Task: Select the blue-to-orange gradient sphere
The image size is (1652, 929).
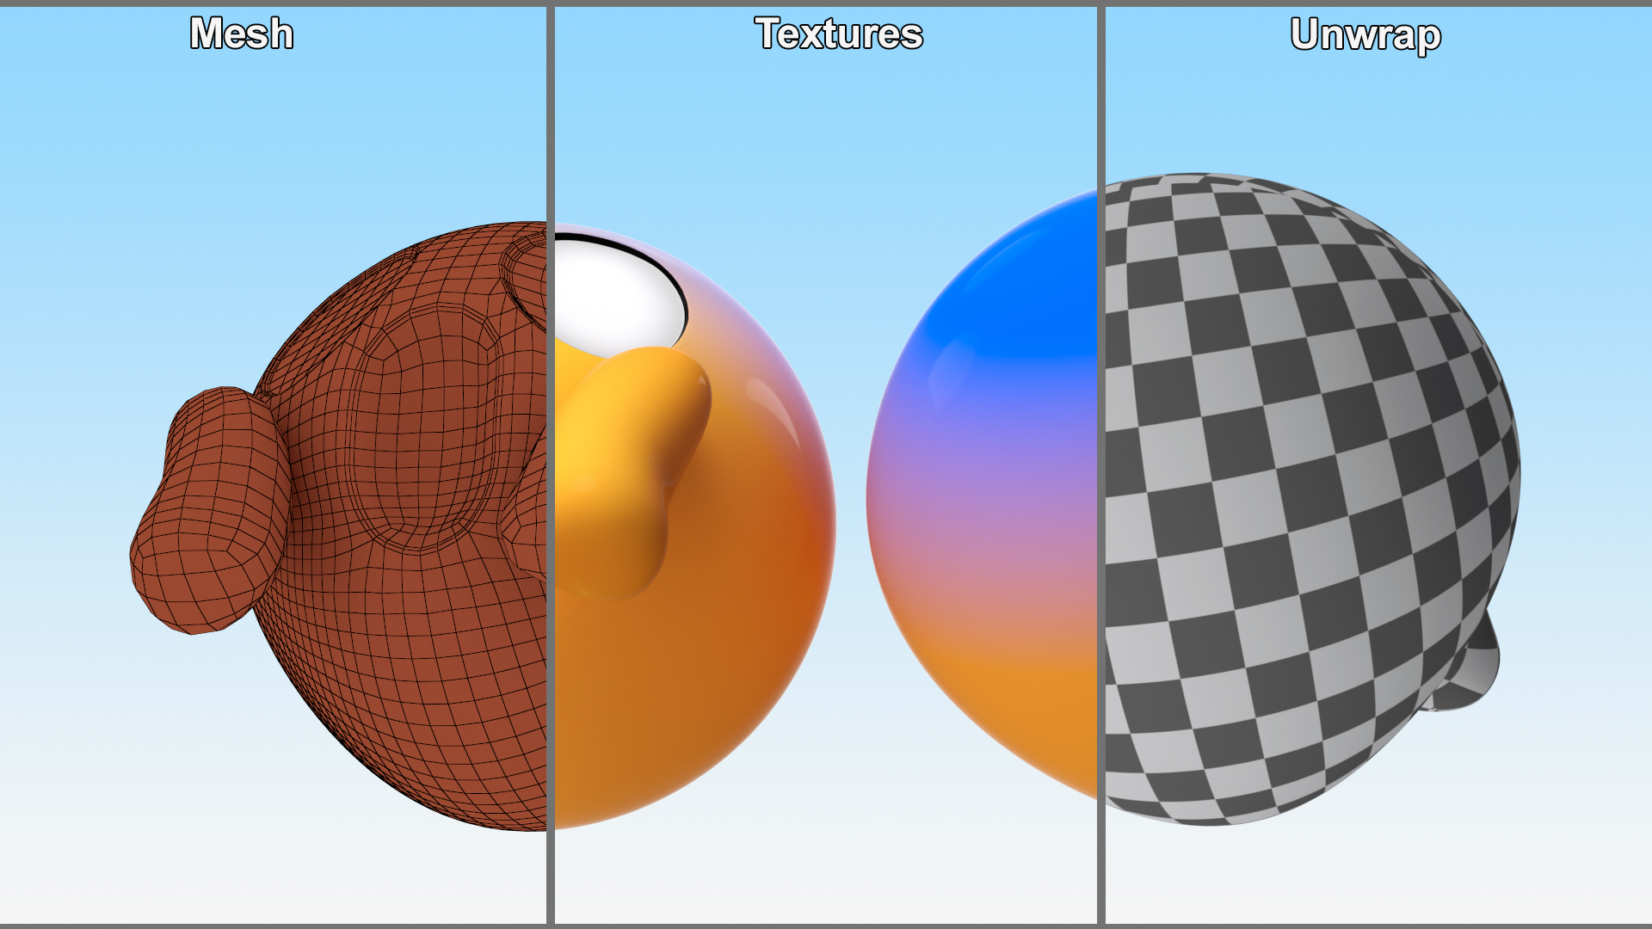Action: tap(982, 495)
